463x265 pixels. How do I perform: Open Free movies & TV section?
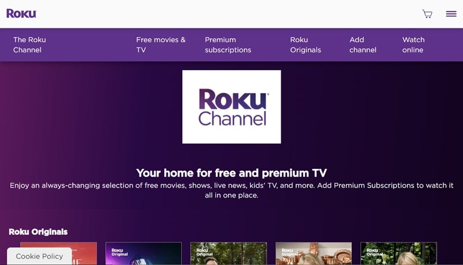(161, 45)
